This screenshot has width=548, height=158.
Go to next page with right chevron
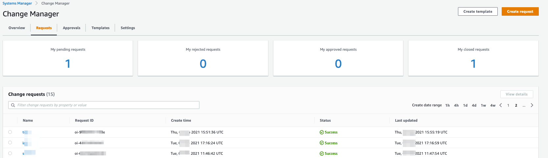532,105
